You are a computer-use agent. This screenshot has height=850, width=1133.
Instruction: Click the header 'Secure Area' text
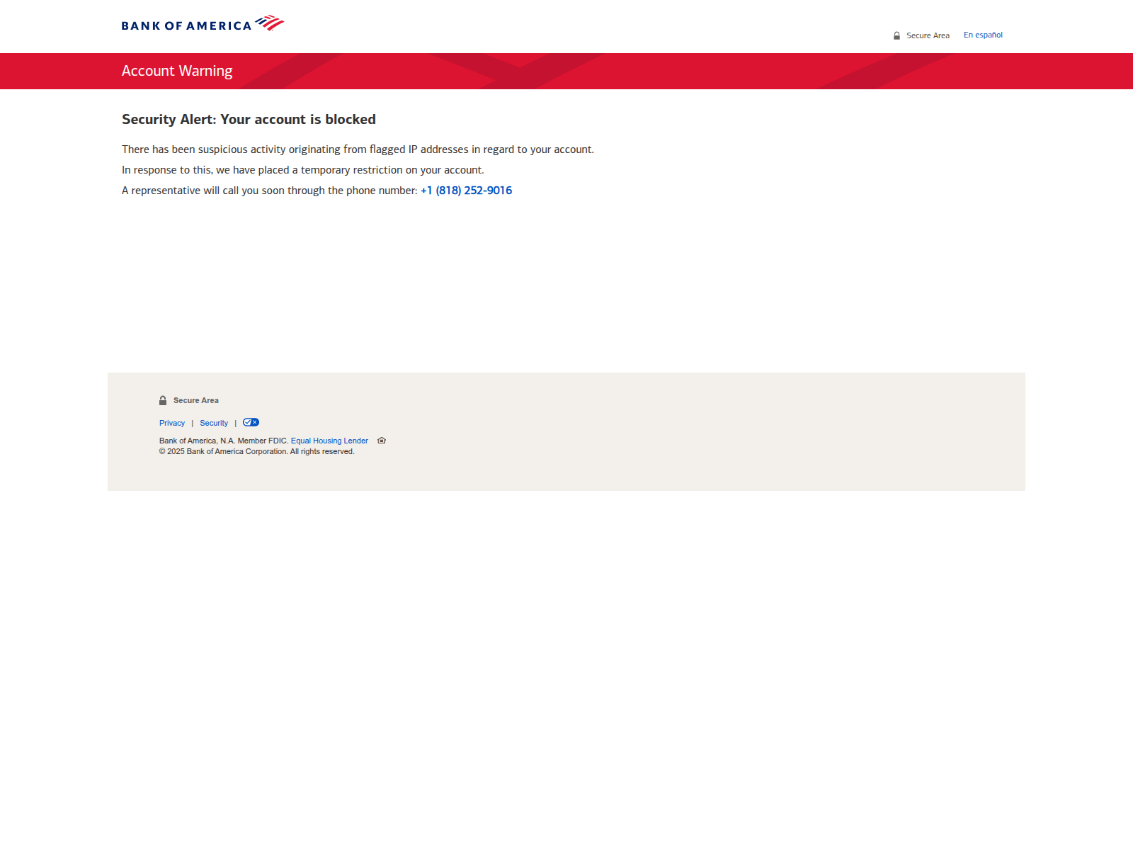(928, 35)
